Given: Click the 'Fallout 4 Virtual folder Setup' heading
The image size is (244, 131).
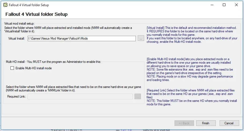Looking at the screenshot, I should point(37,14).
